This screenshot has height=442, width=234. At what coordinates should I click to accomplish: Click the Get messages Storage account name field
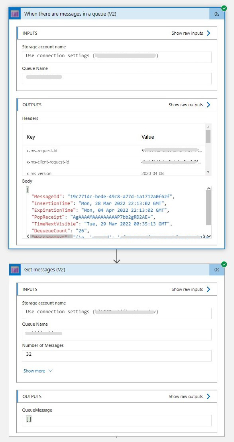click(117, 313)
